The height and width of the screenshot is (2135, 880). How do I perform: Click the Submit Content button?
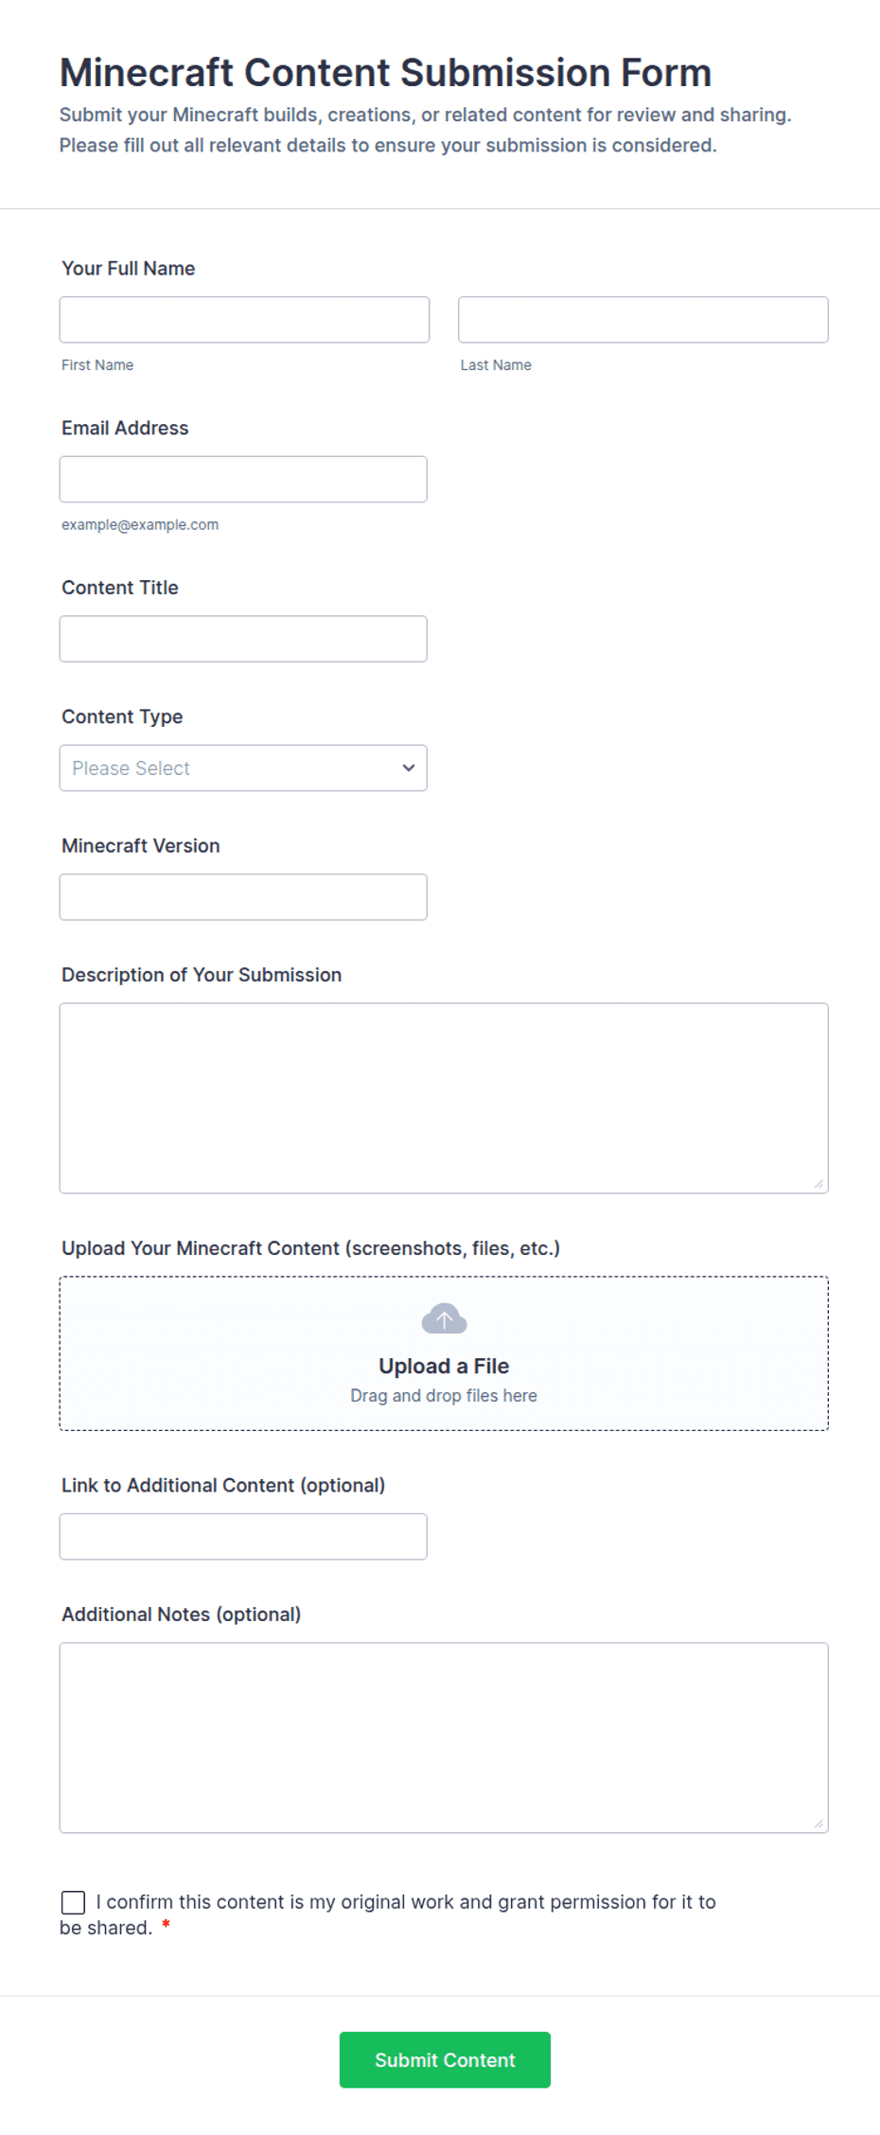445,2059
